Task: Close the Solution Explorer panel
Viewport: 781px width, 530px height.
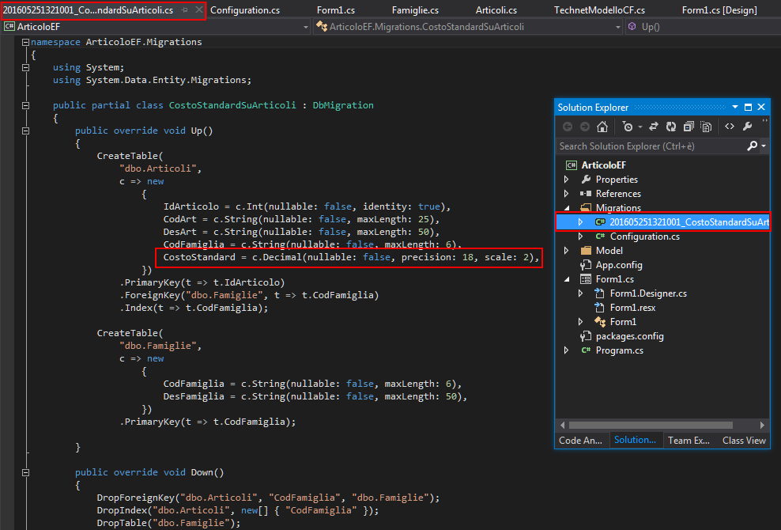Action: point(761,108)
